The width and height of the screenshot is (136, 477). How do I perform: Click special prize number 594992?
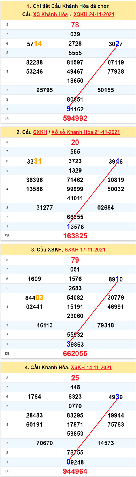point(75,118)
